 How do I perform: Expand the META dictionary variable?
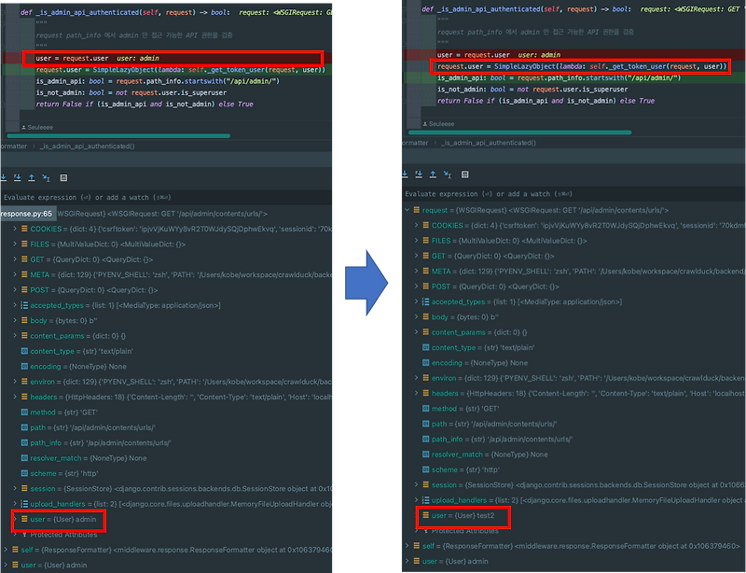click(13, 275)
